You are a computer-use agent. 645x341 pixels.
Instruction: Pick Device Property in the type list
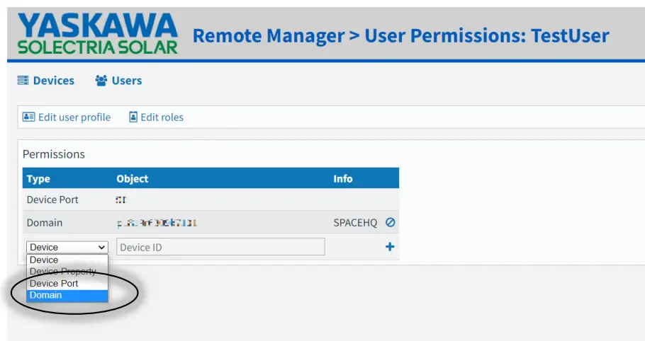tap(67, 272)
